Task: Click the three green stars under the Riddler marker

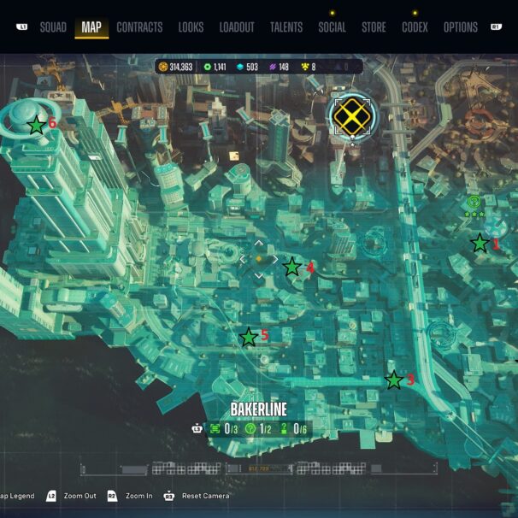Action: [474, 214]
